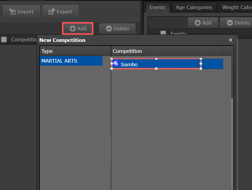
Task: Switch to the Events tab
Action: click(x=157, y=7)
